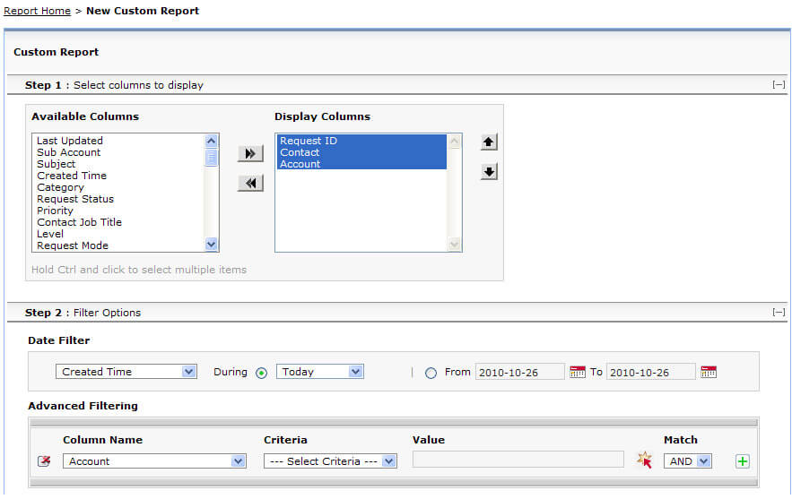Select Last Updated in Available Columns
The image size is (792, 499).
[70, 141]
